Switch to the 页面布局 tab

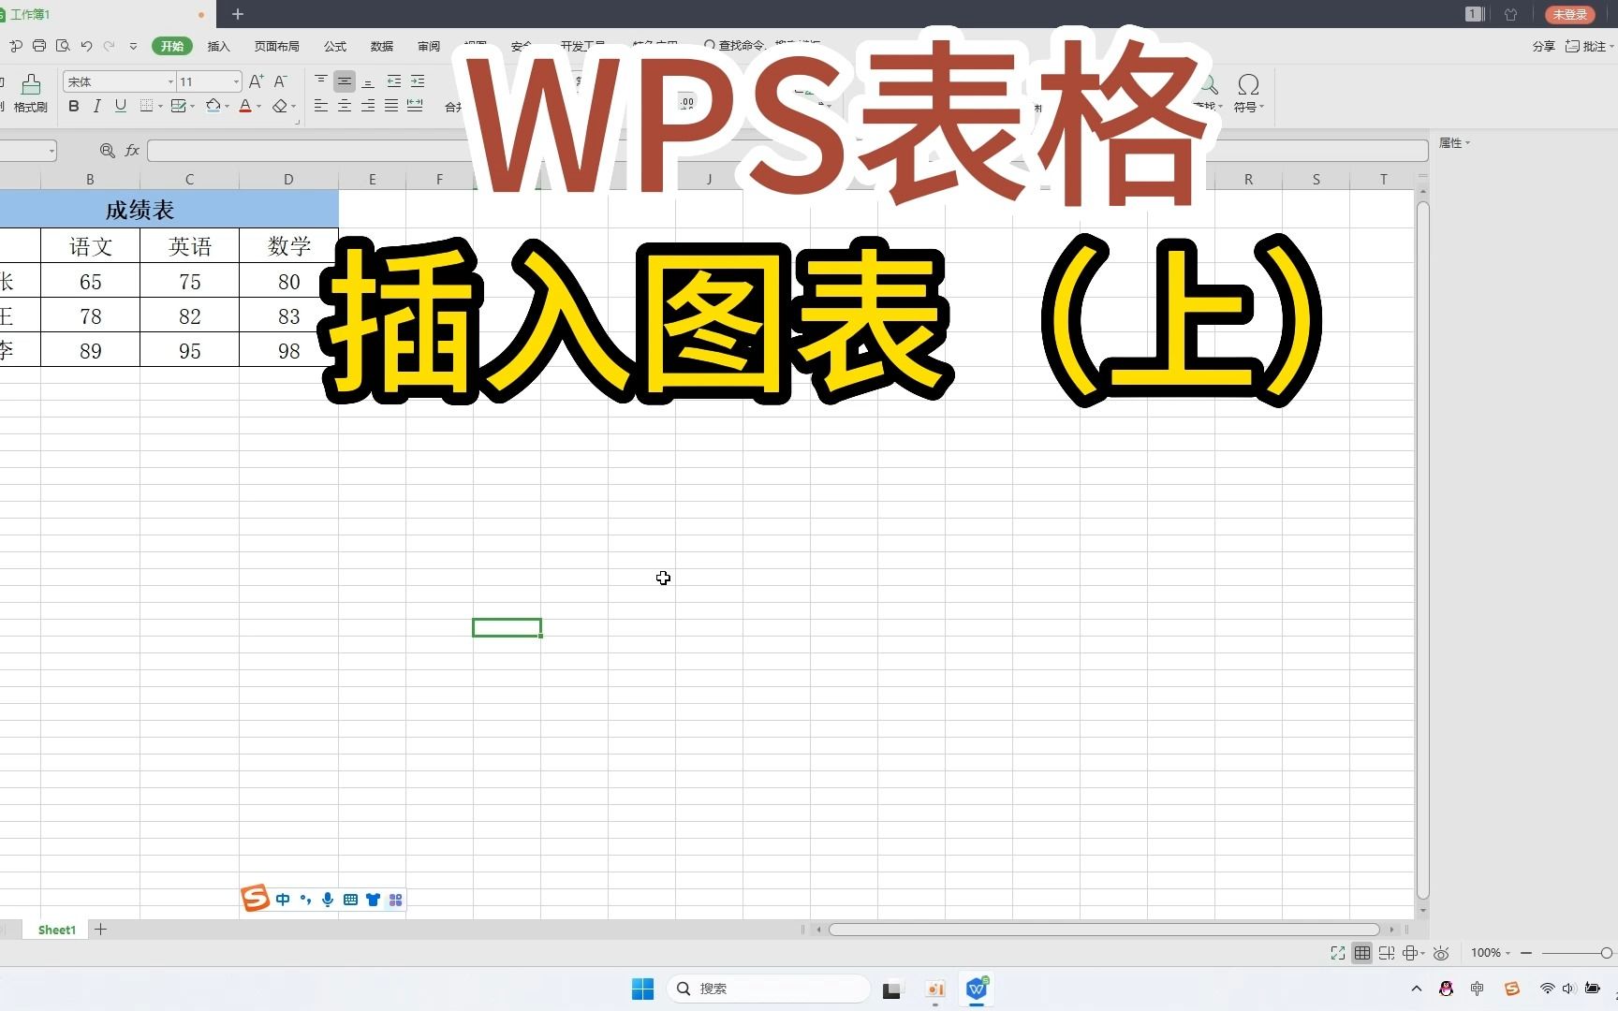[277, 46]
